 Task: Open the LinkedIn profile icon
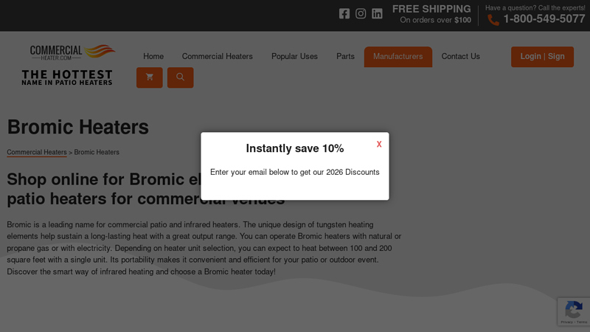point(377,13)
